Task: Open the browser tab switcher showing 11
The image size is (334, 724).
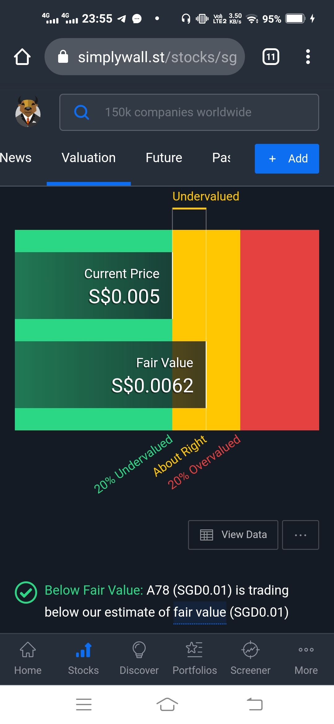Action: (x=271, y=57)
